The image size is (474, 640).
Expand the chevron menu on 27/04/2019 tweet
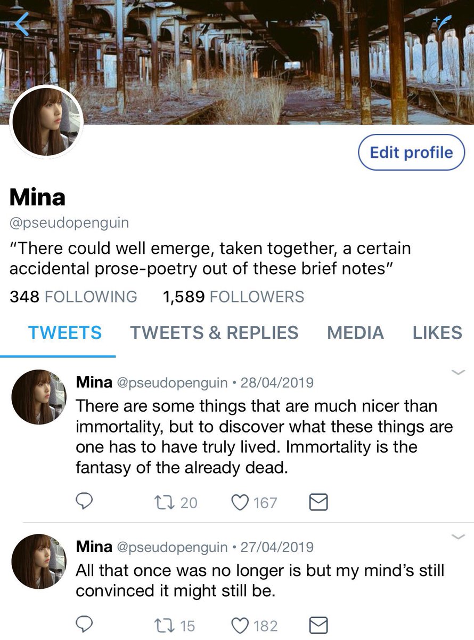pos(459,536)
